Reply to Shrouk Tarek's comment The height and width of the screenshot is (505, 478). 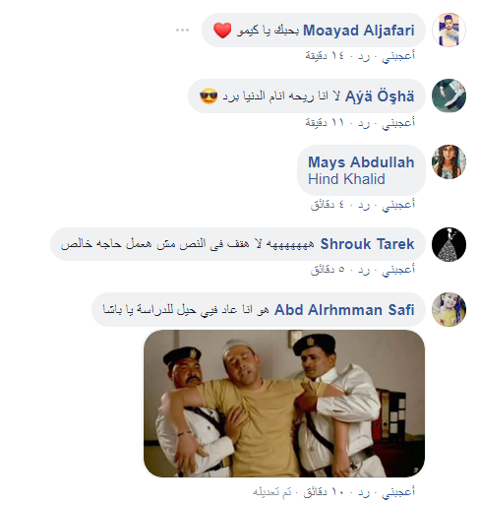coord(364,270)
